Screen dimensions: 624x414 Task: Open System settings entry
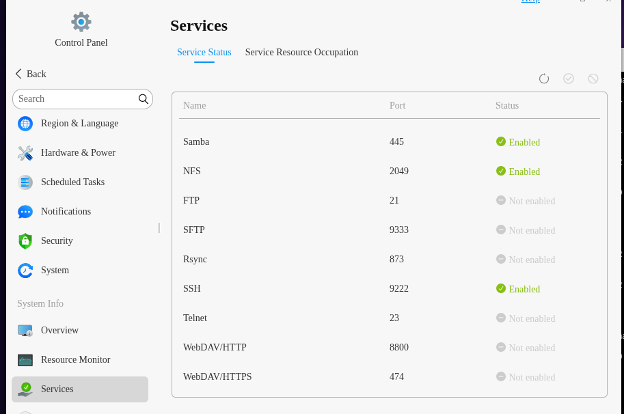pos(79,271)
